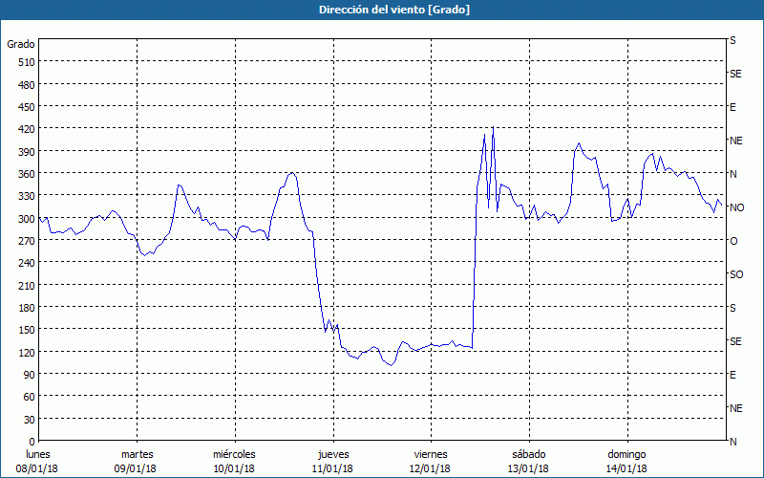
Task: Select the 'miércoles 10/01/18' date label
Action: click(234, 461)
